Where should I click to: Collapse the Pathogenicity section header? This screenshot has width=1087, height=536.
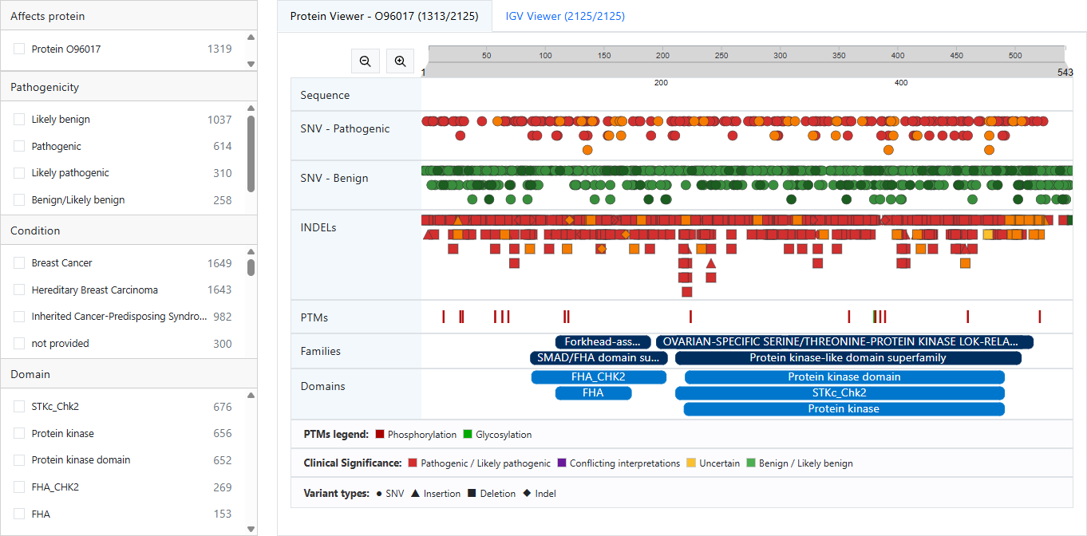[x=128, y=86]
